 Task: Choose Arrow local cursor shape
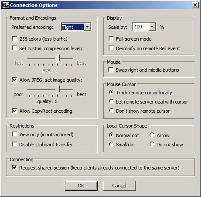[x=152, y=135]
